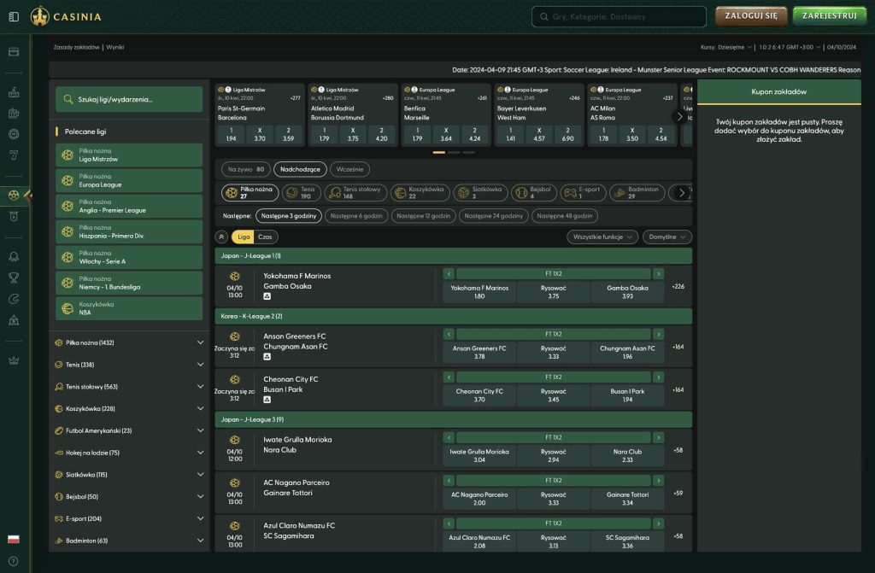Click the crown VIP icon in the sidebar
The width and height of the screenshot is (875, 573).
tap(14, 360)
